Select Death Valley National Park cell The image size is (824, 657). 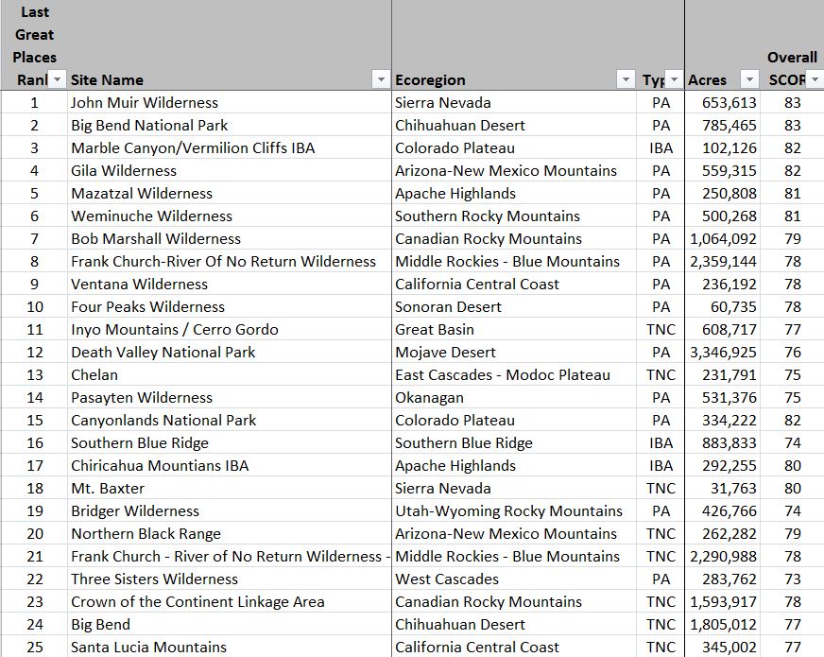tap(229, 353)
